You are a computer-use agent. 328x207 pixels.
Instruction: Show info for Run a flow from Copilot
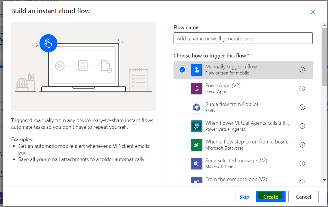click(302, 107)
